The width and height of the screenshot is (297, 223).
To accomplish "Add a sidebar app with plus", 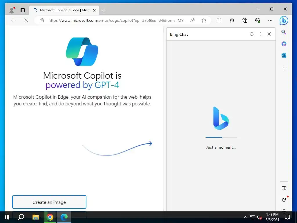I will pos(284,68).
